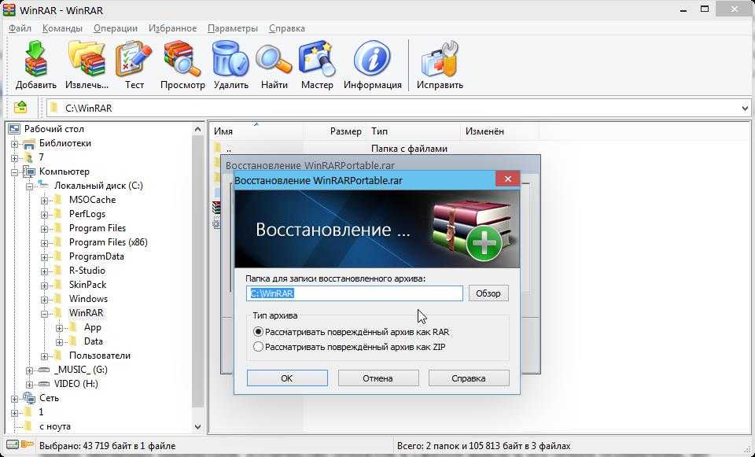This screenshot has height=457, width=755.
Task: Select the Program Files folder in tree
Action: tap(98, 228)
